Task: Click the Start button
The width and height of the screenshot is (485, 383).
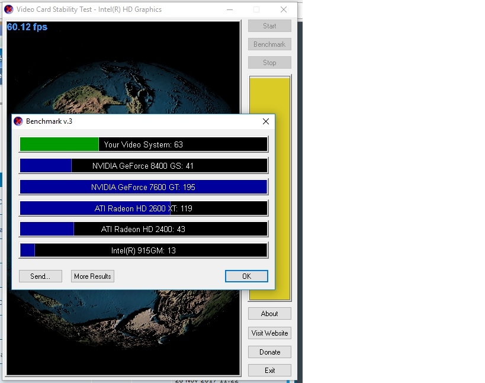Action: click(269, 26)
